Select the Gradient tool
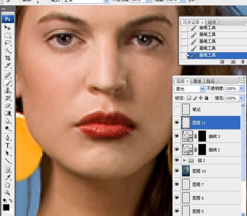This screenshot has height=216, width=247. coord(8,113)
